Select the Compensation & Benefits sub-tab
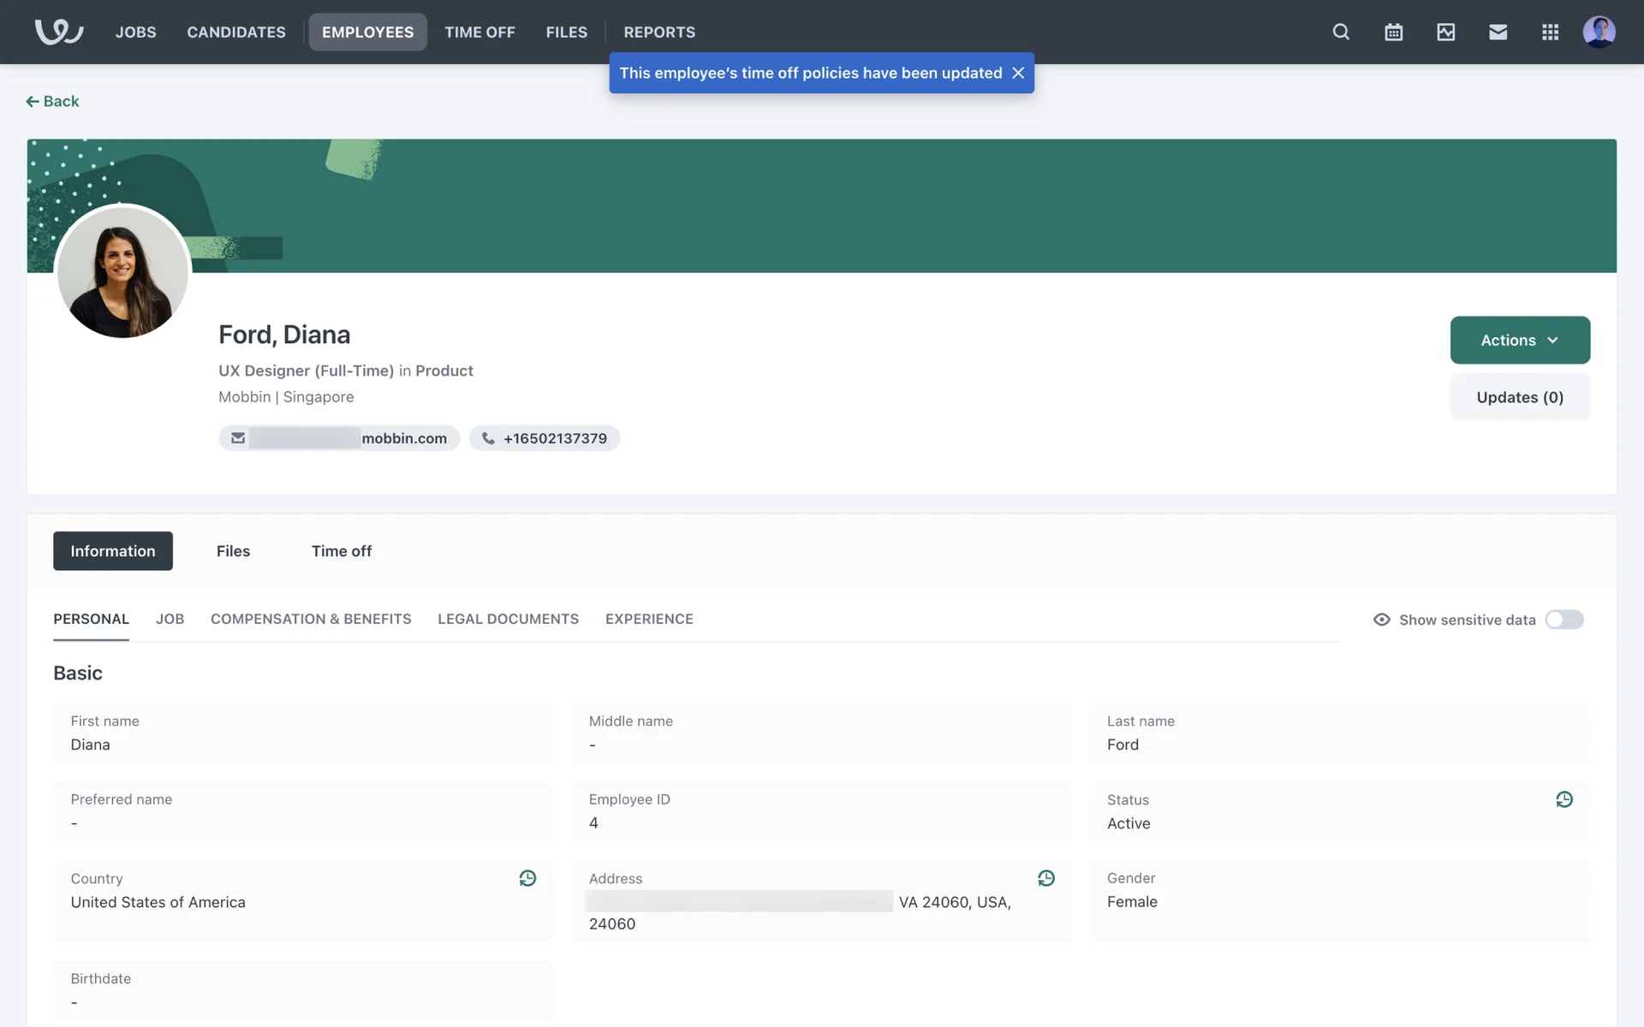This screenshot has height=1027, width=1644. pos(311,619)
